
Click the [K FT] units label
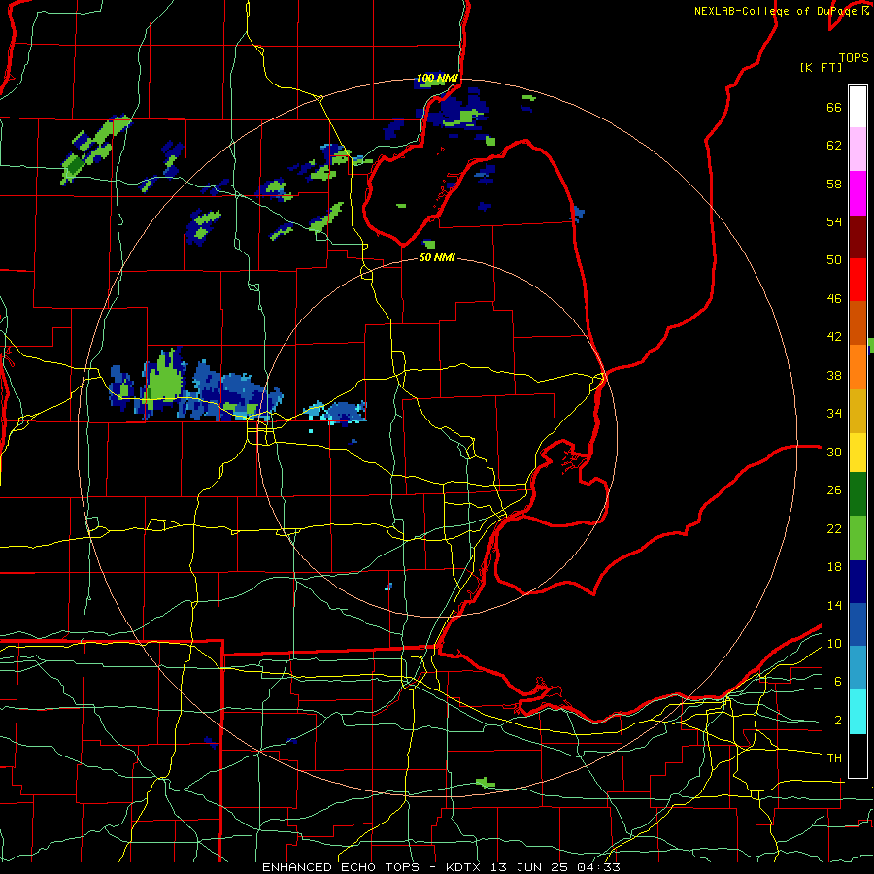(x=821, y=67)
